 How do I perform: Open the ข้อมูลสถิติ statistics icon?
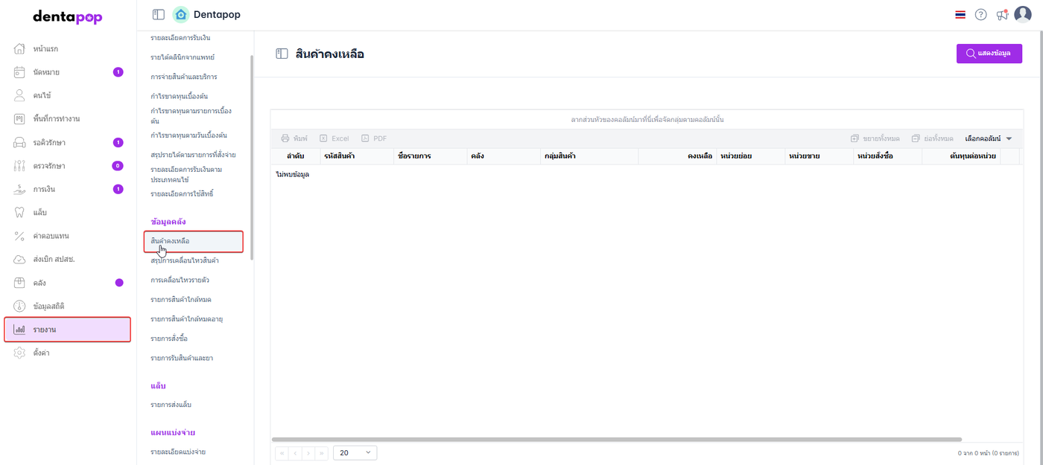pos(20,307)
